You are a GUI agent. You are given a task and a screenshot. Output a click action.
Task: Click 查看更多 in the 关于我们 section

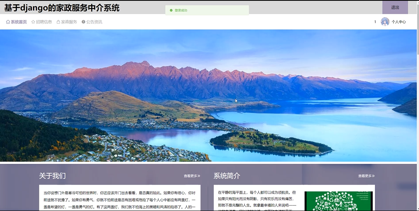tap(192, 176)
